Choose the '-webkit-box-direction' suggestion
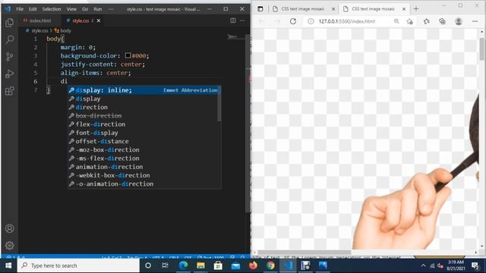 pos(144,175)
